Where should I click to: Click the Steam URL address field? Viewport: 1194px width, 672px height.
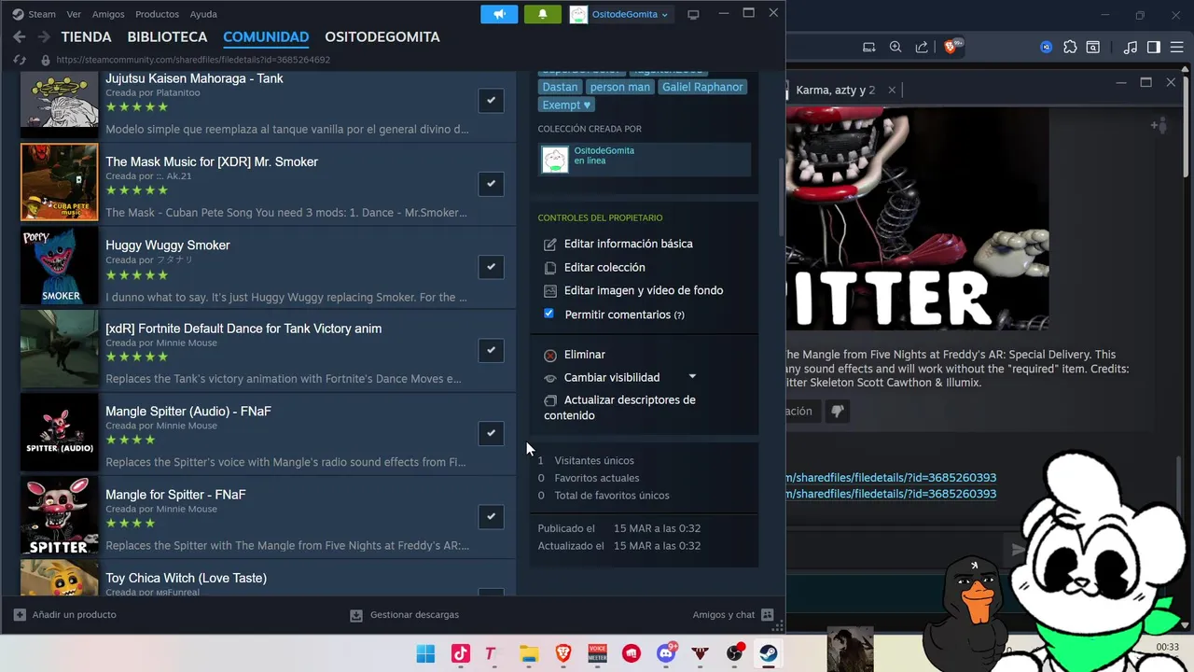pyautogui.click(x=193, y=60)
